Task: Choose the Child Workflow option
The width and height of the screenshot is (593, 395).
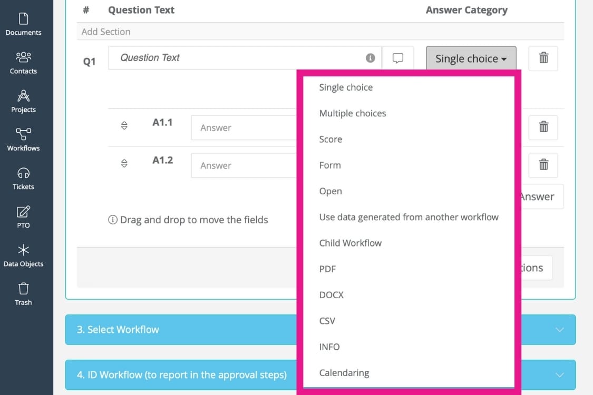Action: pyautogui.click(x=351, y=243)
